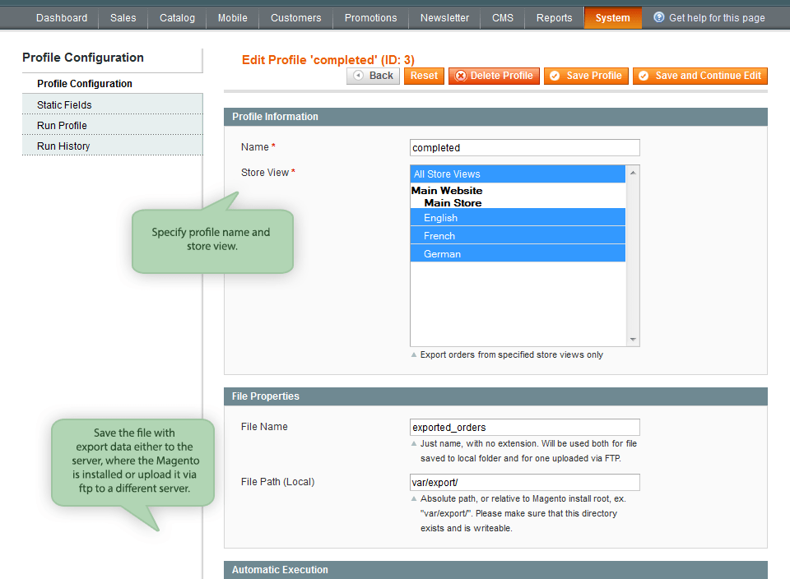Click the File Path (Local) field
This screenshot has width=790, height=579.
pyautogui.click(x=524, y=483)
